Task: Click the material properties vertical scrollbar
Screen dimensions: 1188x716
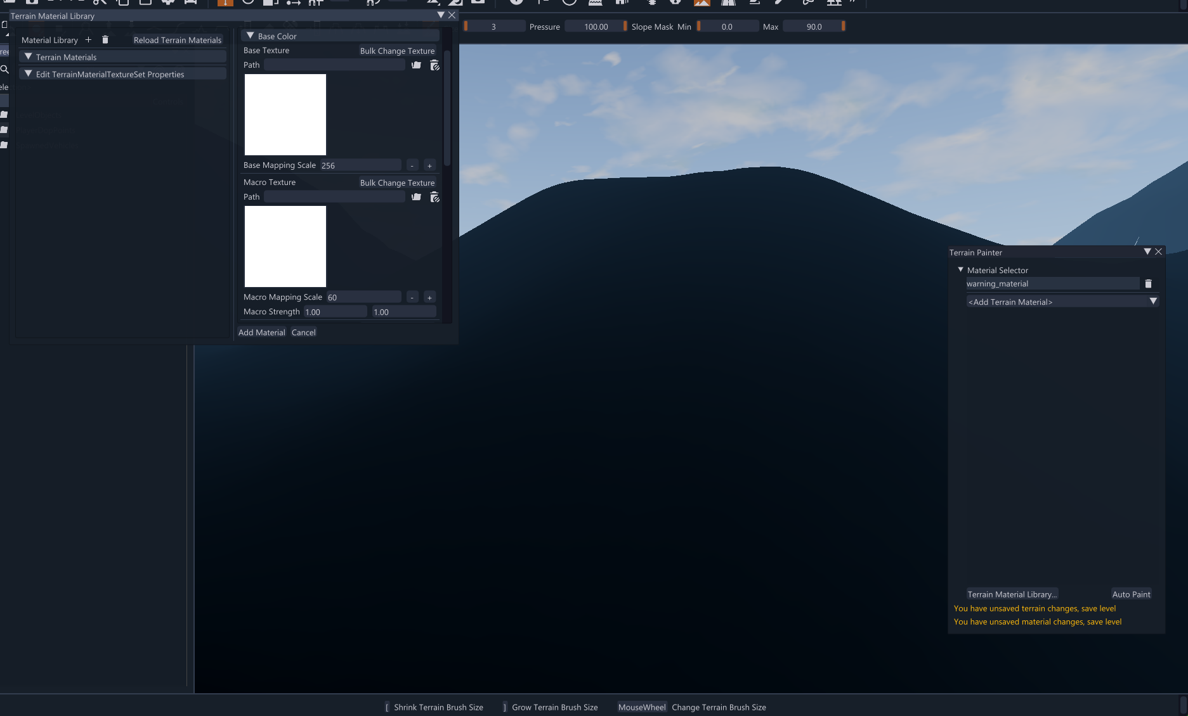Action: point(447,108)
